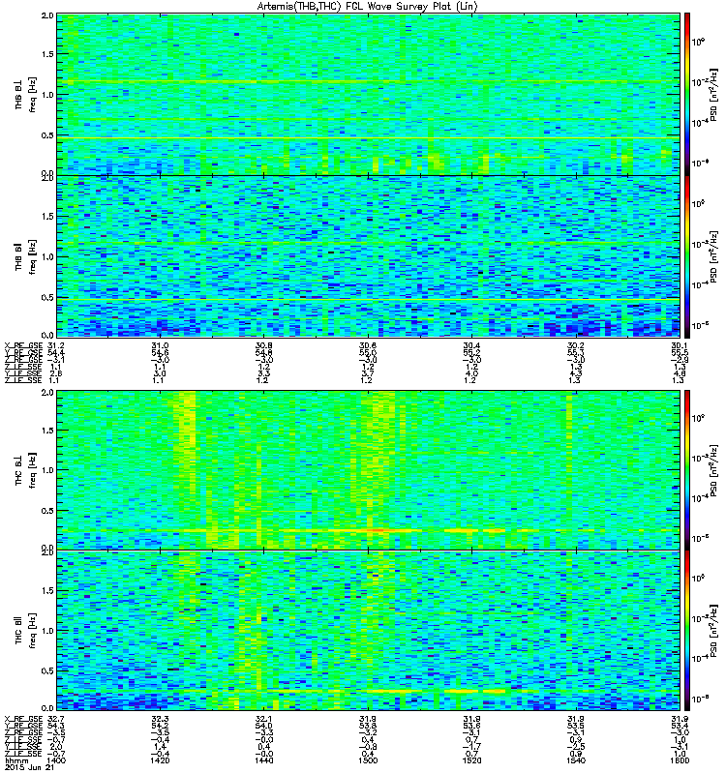Click the '1400' time tick label
Image resolution: width=726 pixels, height=774 pixels.
coord(55,760)
